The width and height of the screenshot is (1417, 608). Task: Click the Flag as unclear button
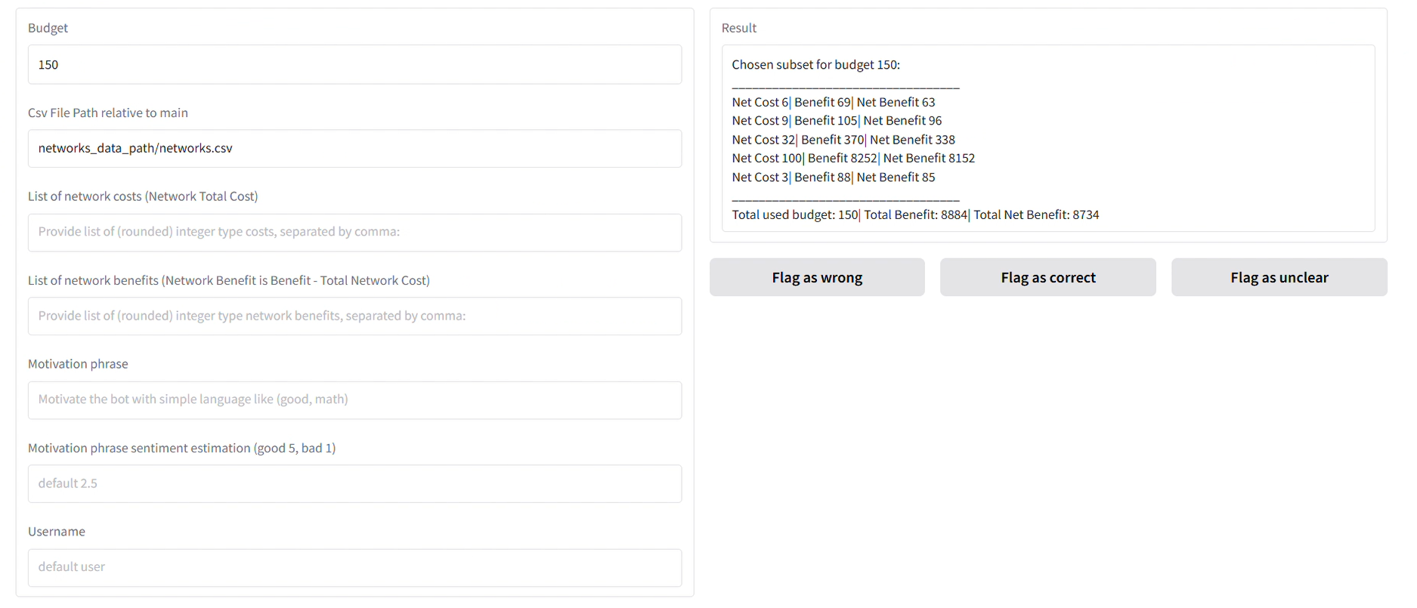coord(1278,278)
